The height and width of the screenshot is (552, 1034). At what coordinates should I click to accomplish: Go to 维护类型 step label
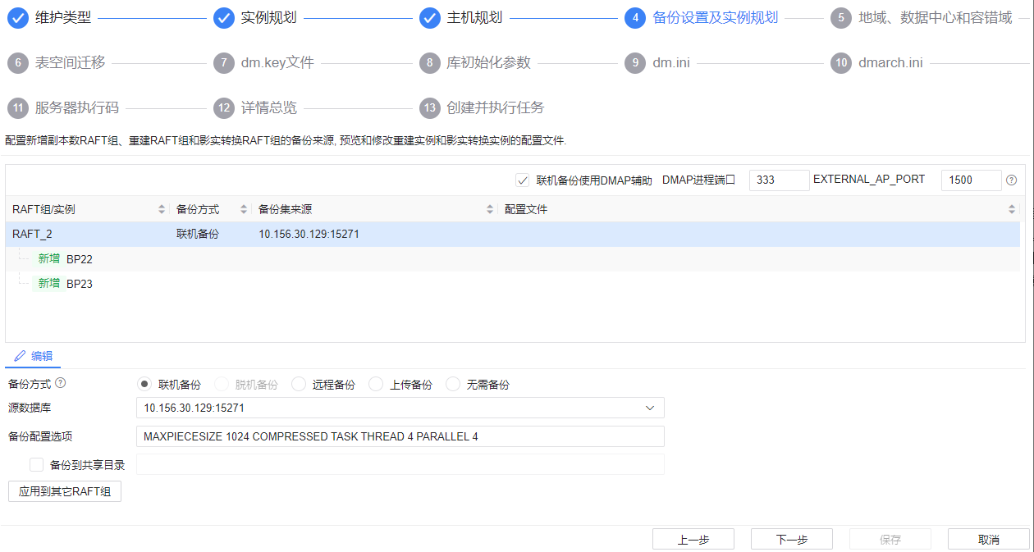(63, 18)
